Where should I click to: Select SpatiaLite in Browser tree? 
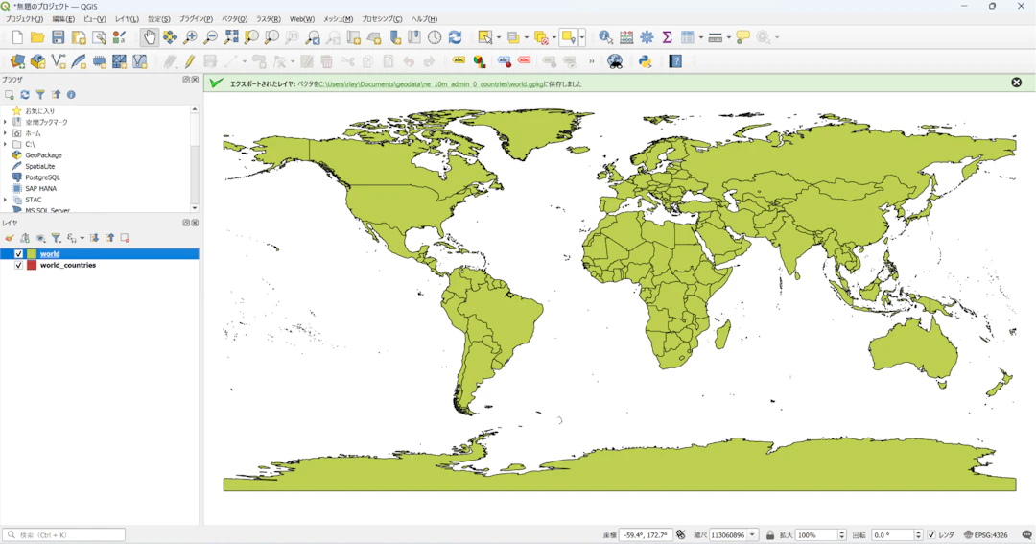tap(39, 167)
